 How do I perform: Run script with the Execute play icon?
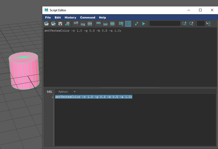(144, 24)
